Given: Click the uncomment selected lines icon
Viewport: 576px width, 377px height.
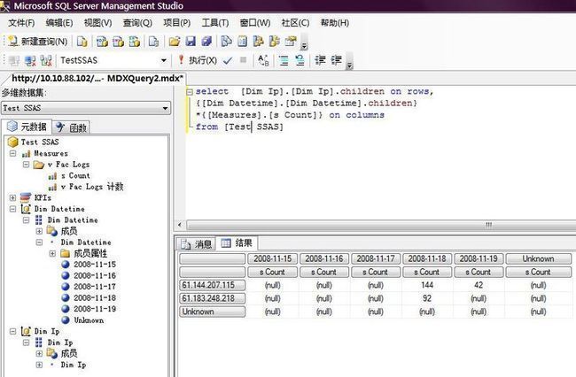Looking at the screenshot, I should coord(300,60).
